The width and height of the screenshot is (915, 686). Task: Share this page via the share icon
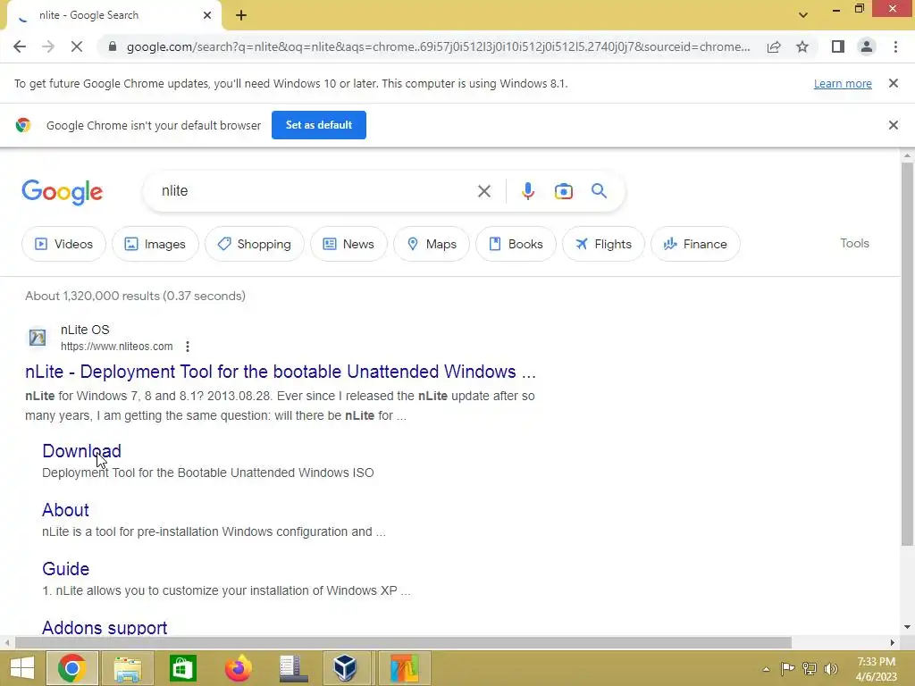click(x=774, y=46)
